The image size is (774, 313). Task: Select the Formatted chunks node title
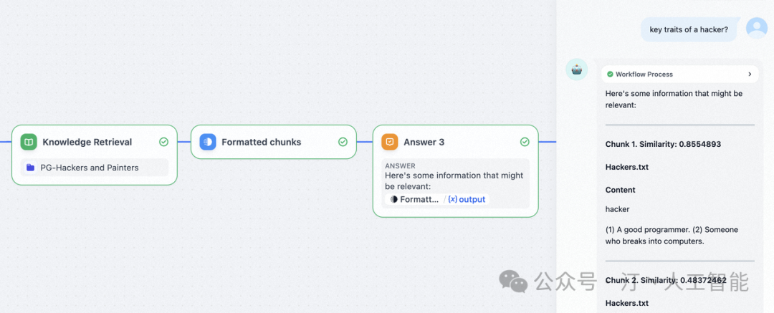[x=261, y=142]
